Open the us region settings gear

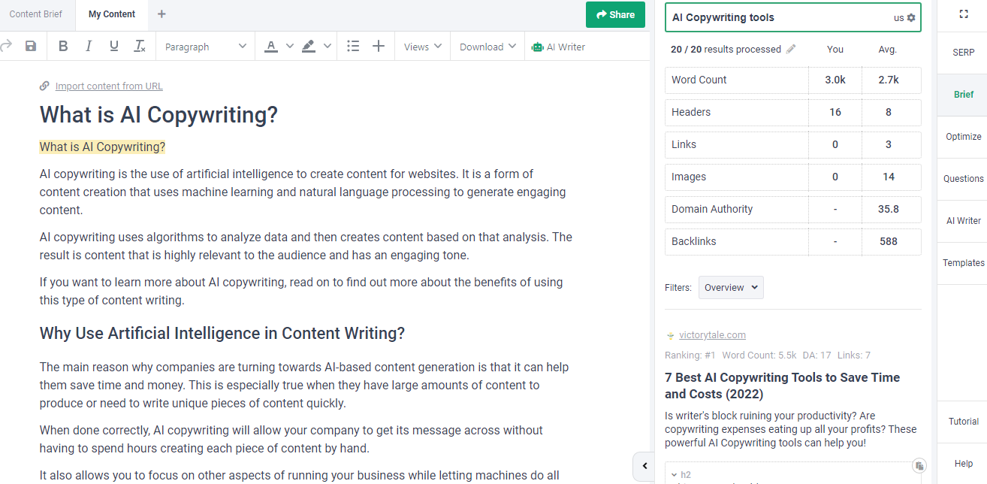[911, 17]
